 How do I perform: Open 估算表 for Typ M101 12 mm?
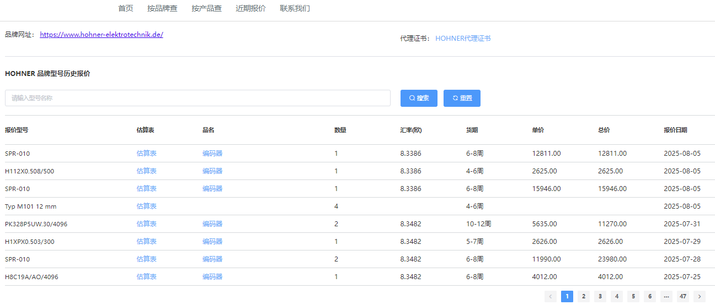[x=147, y=206]
